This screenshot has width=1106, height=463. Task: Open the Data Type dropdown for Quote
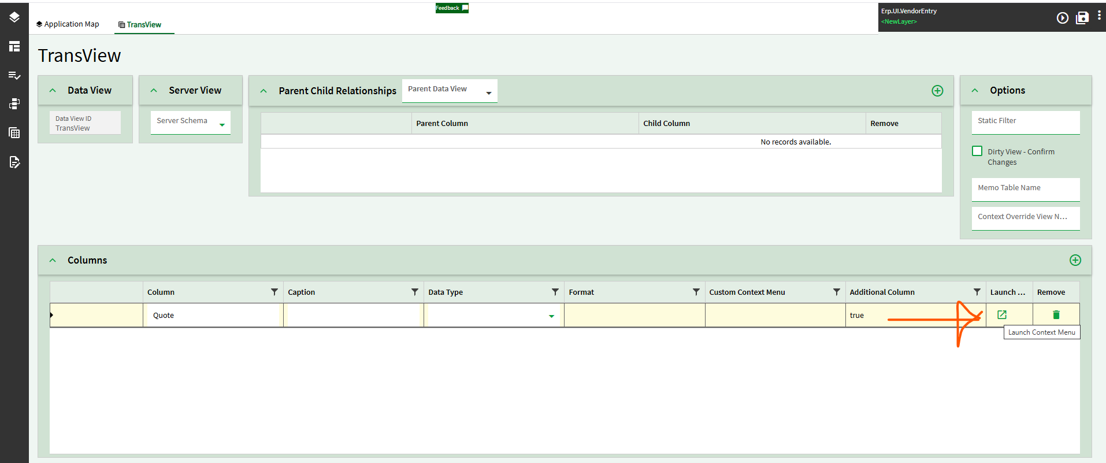(551, 316)
